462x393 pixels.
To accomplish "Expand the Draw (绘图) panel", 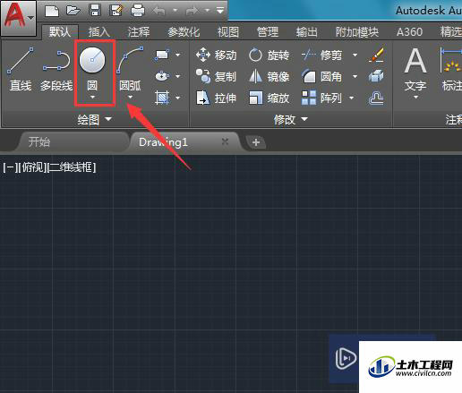I will (x=95, y=120).
